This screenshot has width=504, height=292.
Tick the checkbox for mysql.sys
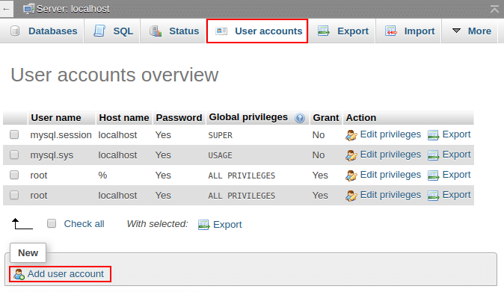click(14, 155)
